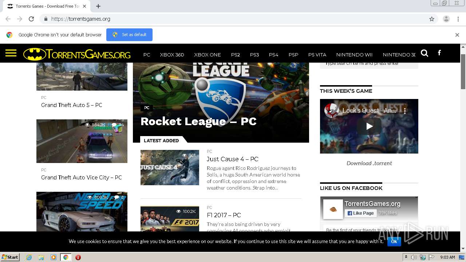Viewport: 466px width, 262px height.
Task: Go back to previous page
Action: point(8,19)
